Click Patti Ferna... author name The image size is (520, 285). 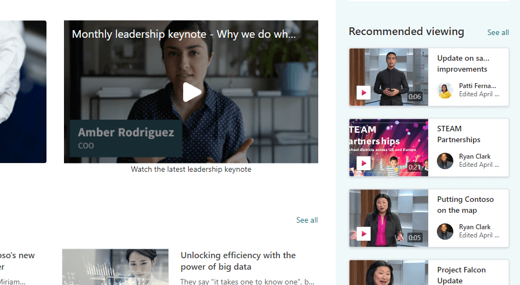point(477,86)
